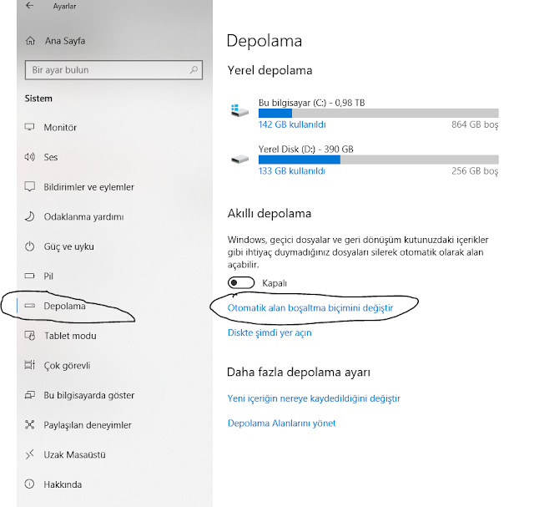Open Monitör settings page
The height and width of the screenshot is (507, 534).
(x=60, y=128)
